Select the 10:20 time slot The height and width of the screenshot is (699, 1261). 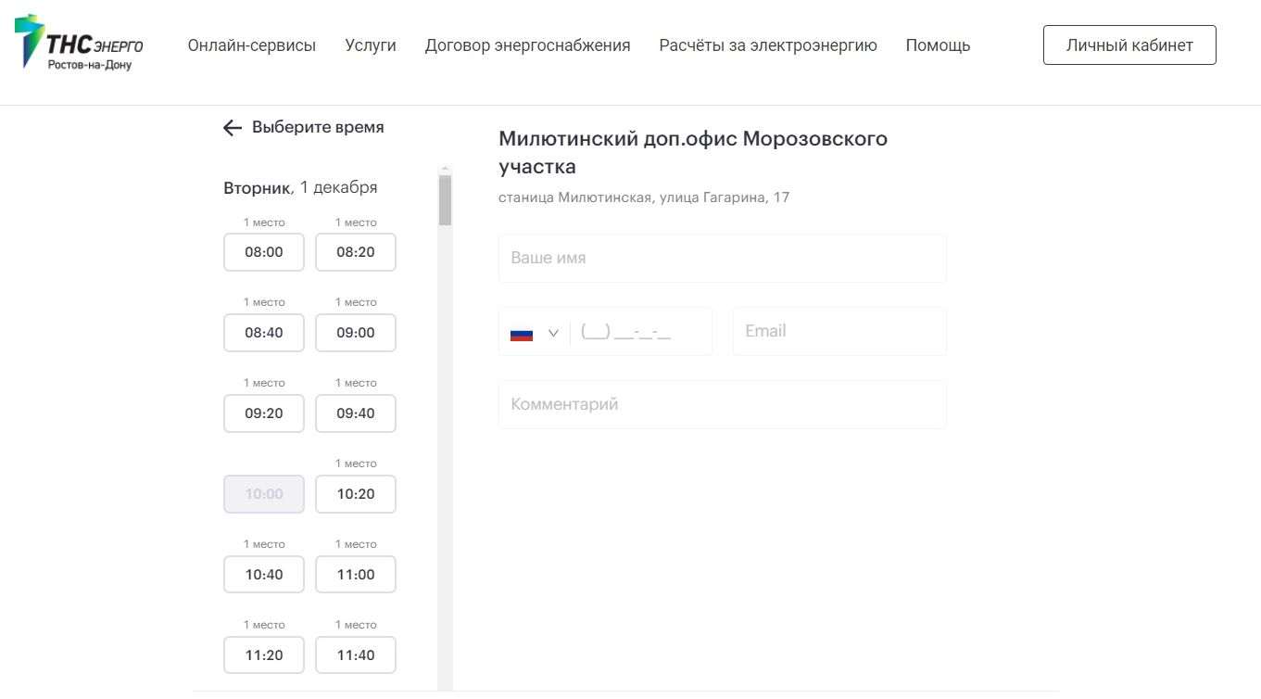pos(356,494)
